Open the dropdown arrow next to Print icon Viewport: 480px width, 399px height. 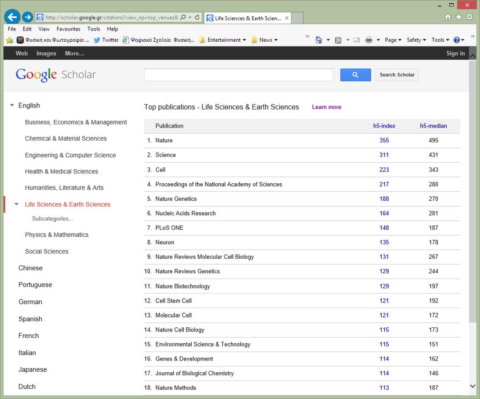coord(378,40)
